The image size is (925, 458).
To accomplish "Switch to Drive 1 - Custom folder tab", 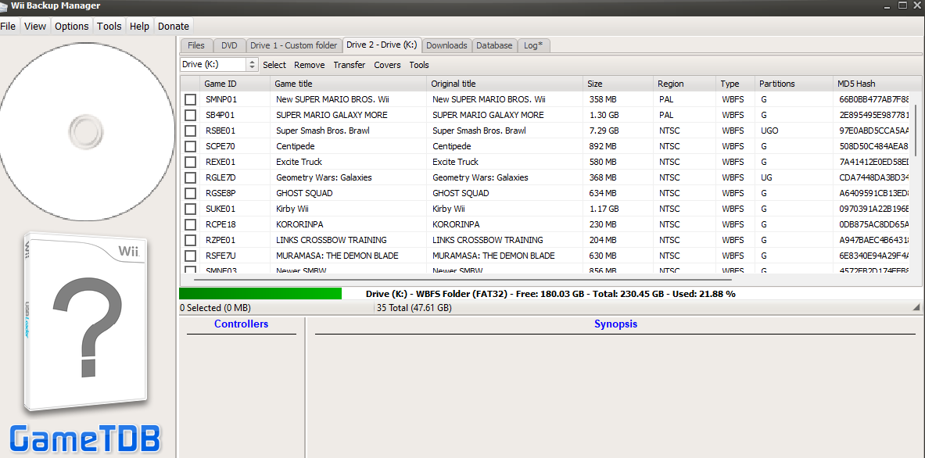I will coord(293,45).
